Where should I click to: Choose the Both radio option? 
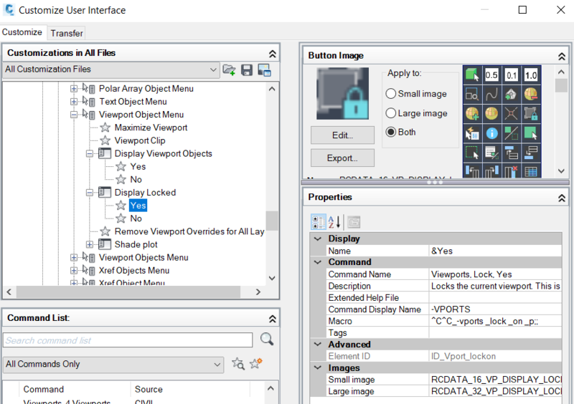click(x=391, y=133)
